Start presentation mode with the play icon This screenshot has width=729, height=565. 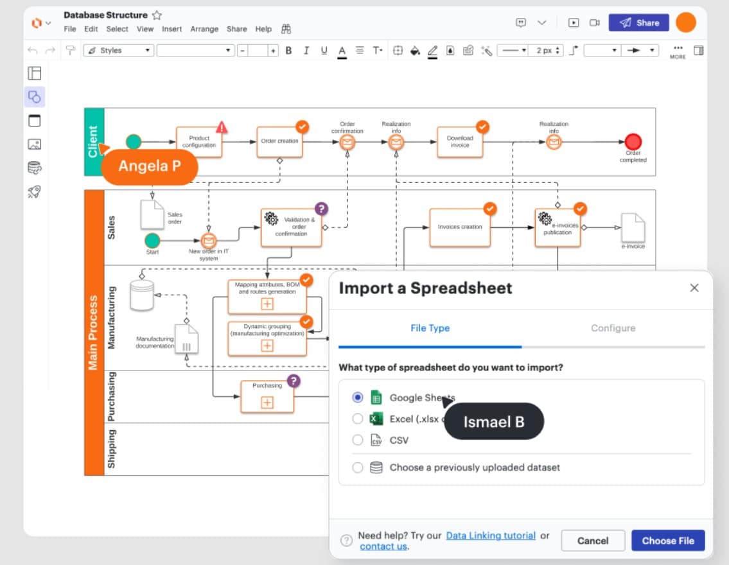pos(574,22)
